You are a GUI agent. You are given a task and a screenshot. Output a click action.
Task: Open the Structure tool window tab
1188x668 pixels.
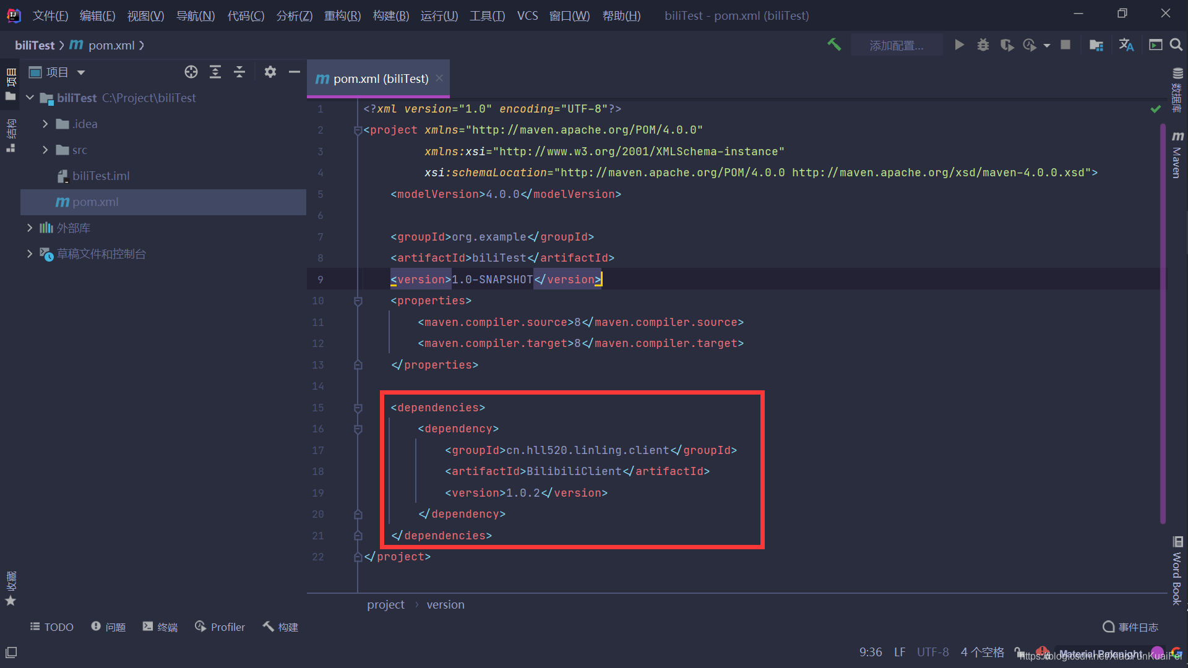11,135
